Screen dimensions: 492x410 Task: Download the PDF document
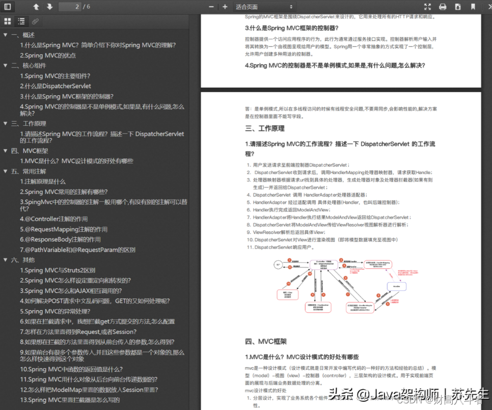click(457, 7)
